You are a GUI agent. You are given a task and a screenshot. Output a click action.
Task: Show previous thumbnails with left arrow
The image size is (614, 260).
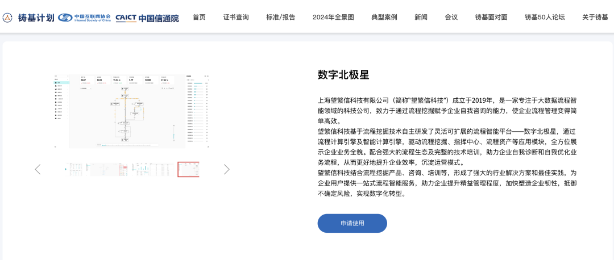pos(38,169)
